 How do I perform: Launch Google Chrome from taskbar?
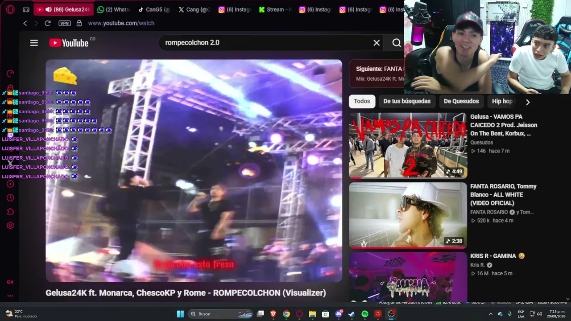click(x=286, y=314)
